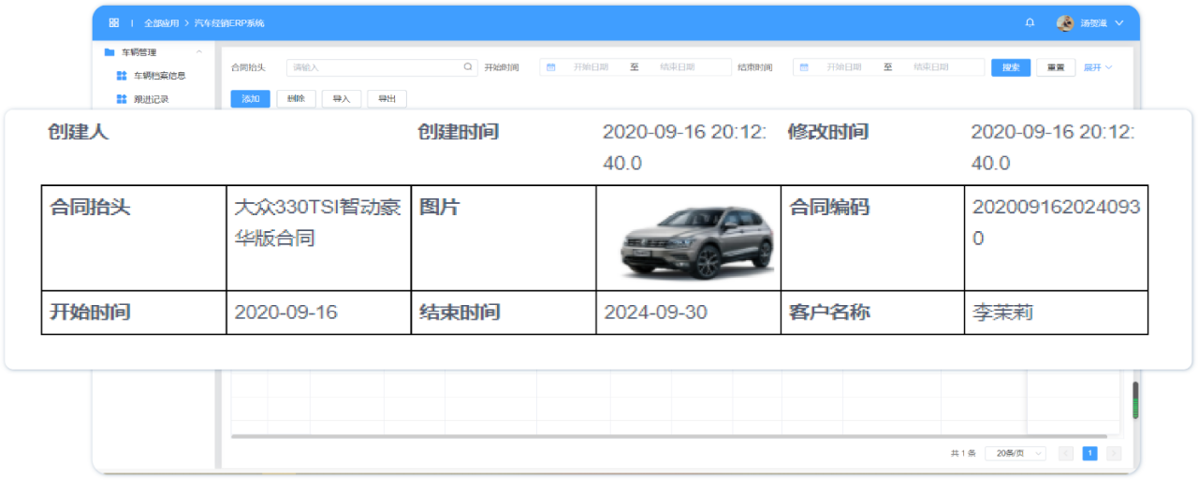Image resolution: width=1198 pixels, height=480 pixels.
Task: Set 结束时间 range start date field
Action: [844, 67]
